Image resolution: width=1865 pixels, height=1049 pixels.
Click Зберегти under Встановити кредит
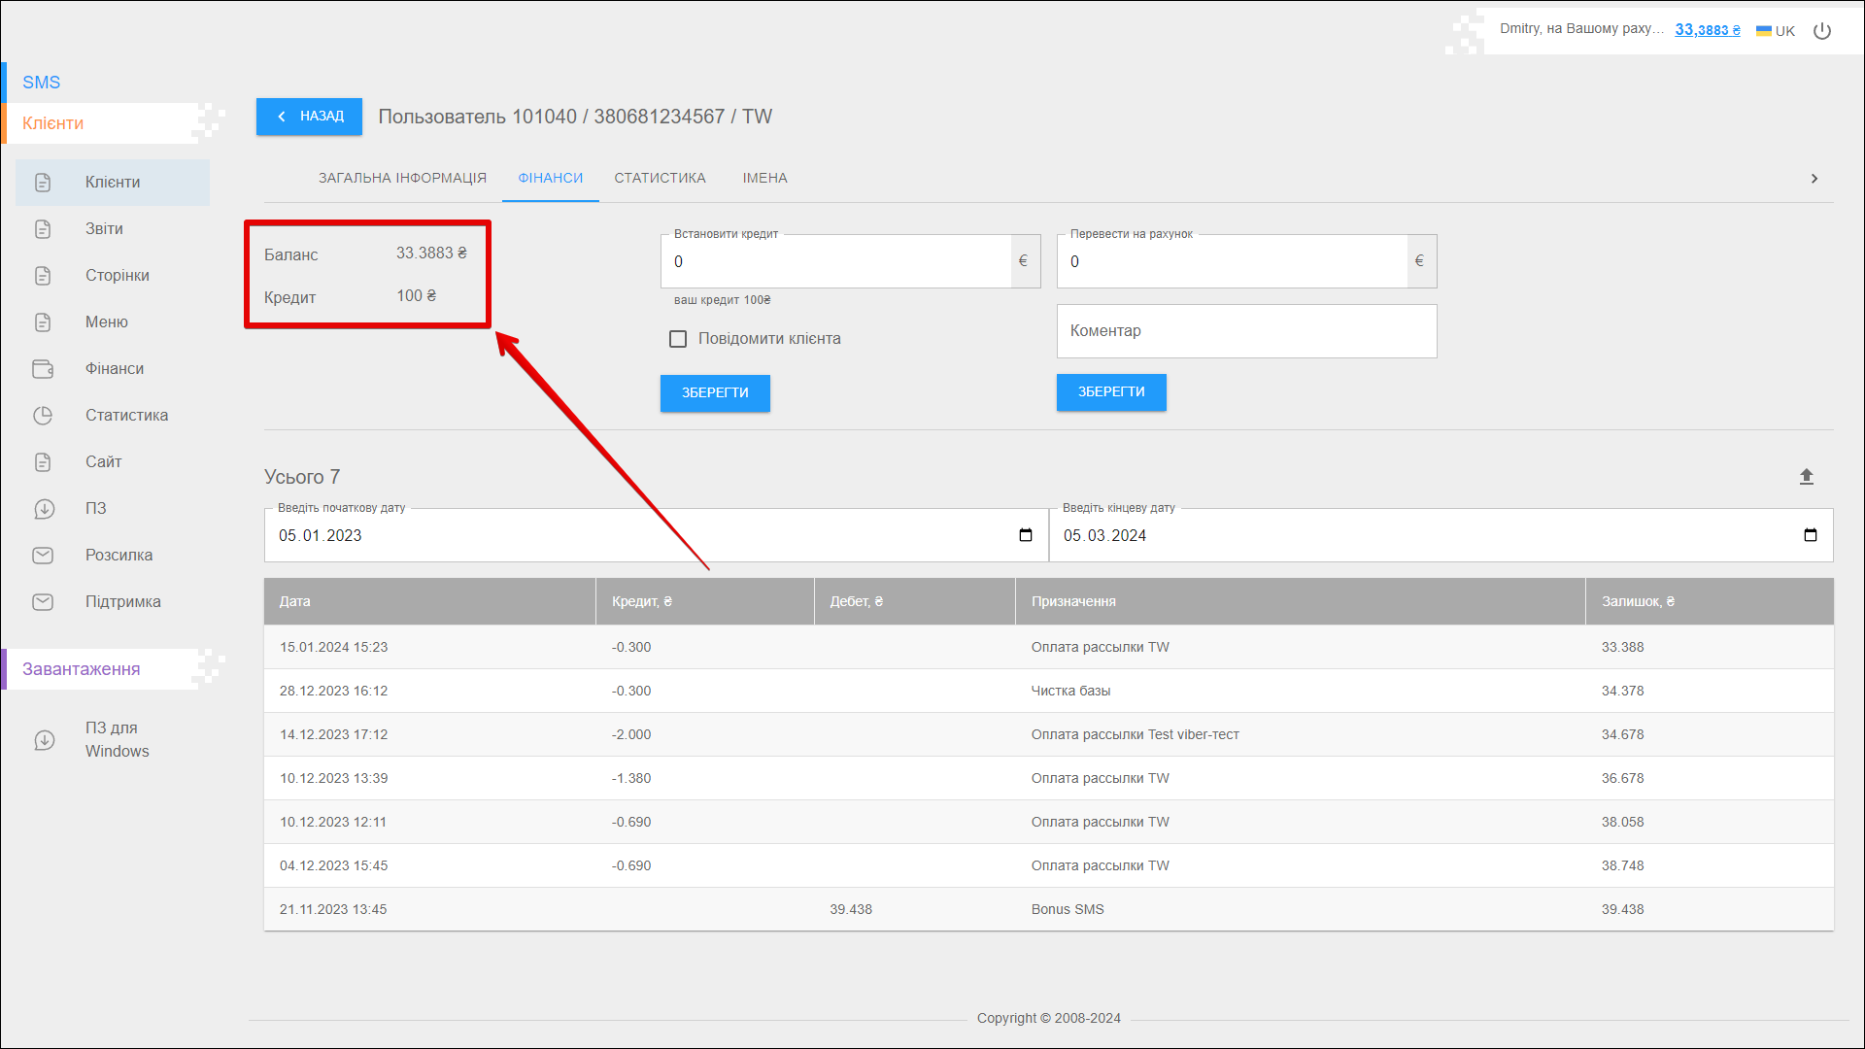tap(715, 393)
